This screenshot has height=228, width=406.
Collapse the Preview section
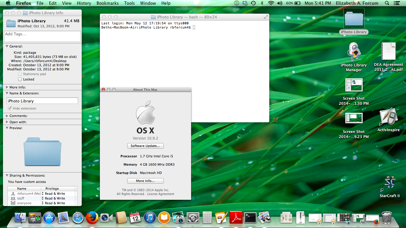[7, 128]
